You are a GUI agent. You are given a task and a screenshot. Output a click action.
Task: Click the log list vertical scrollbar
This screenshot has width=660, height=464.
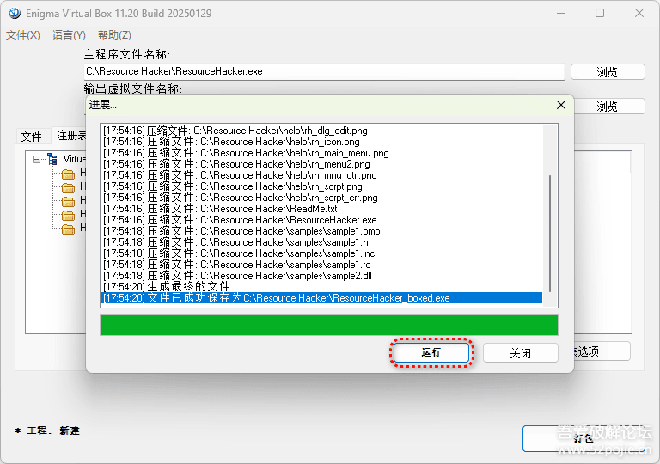pos(550,232)
